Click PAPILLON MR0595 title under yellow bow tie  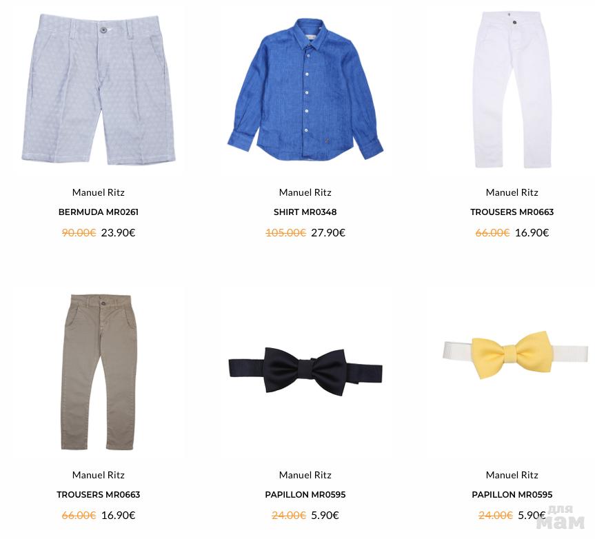point(512,495)
